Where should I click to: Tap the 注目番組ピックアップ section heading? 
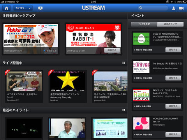[19, 16]
